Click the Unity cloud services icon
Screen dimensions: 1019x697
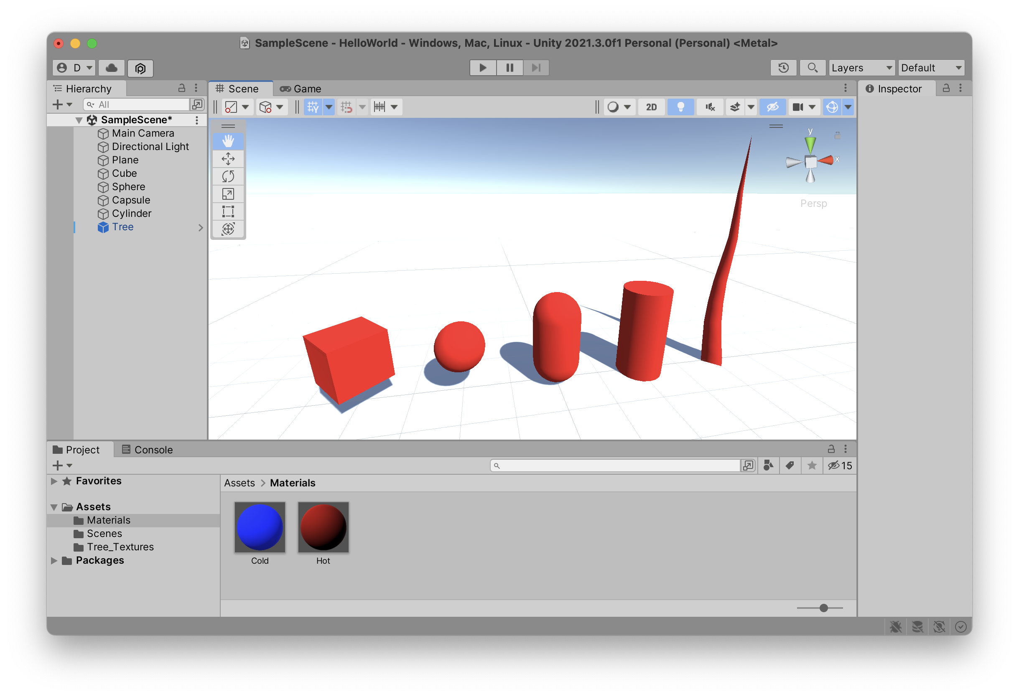point(110,68)
